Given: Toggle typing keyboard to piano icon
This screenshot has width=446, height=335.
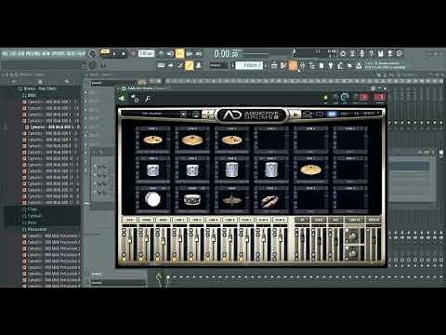Looking at the screenshot, I should point(161,65).
